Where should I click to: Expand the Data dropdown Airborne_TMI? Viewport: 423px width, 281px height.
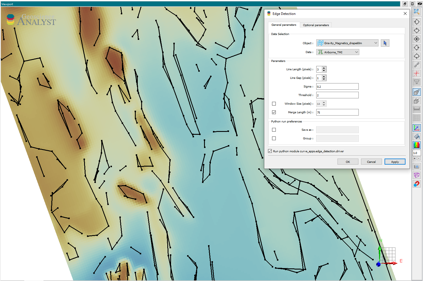337,52
